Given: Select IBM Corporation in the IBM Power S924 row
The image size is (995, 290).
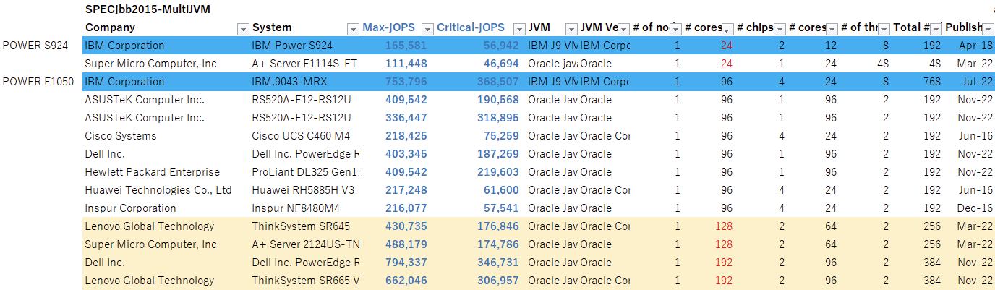Looking at the screenshot, I should click(x=124, y=46).
